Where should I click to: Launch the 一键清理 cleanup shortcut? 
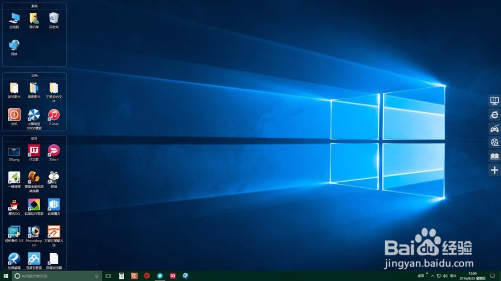pos(14,180)
